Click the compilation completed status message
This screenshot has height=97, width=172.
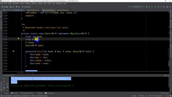(x=25, y=96)
